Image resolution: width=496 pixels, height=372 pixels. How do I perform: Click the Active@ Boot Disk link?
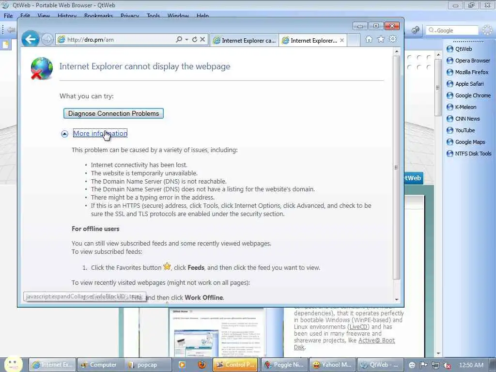pos(376,341)
